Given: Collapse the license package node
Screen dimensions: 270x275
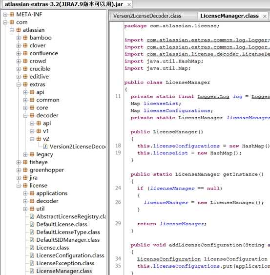Looking at the screenshot, I should coord(19,186).
